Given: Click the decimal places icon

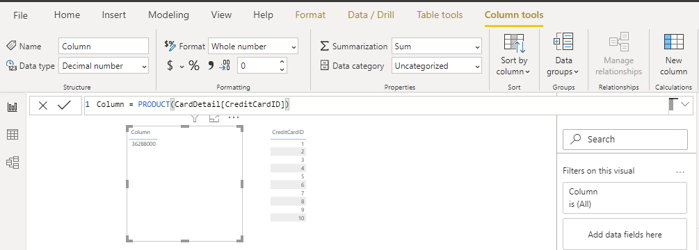Looking at the screenshot, I should [225, 66].
